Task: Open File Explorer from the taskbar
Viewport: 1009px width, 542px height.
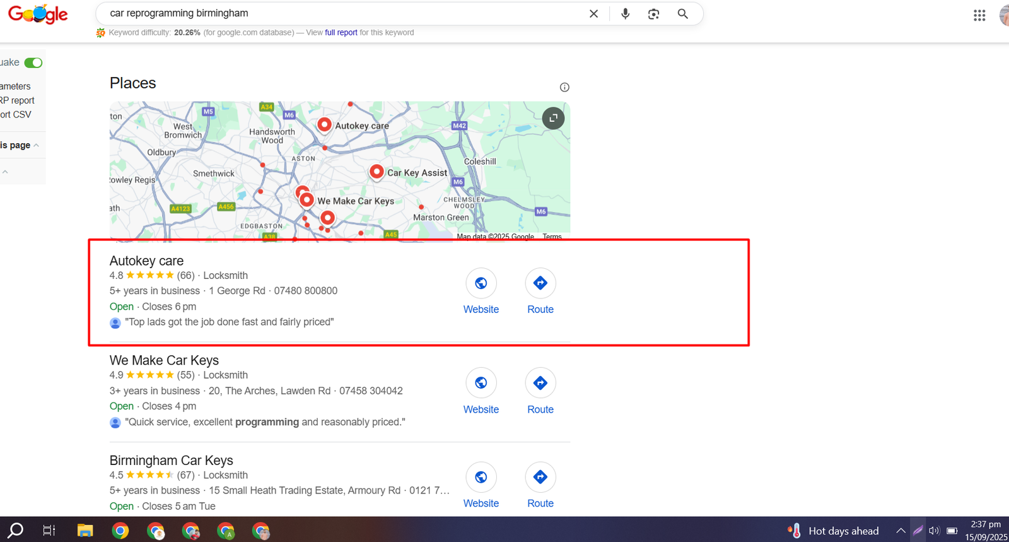Action: [x=85, y=531]
